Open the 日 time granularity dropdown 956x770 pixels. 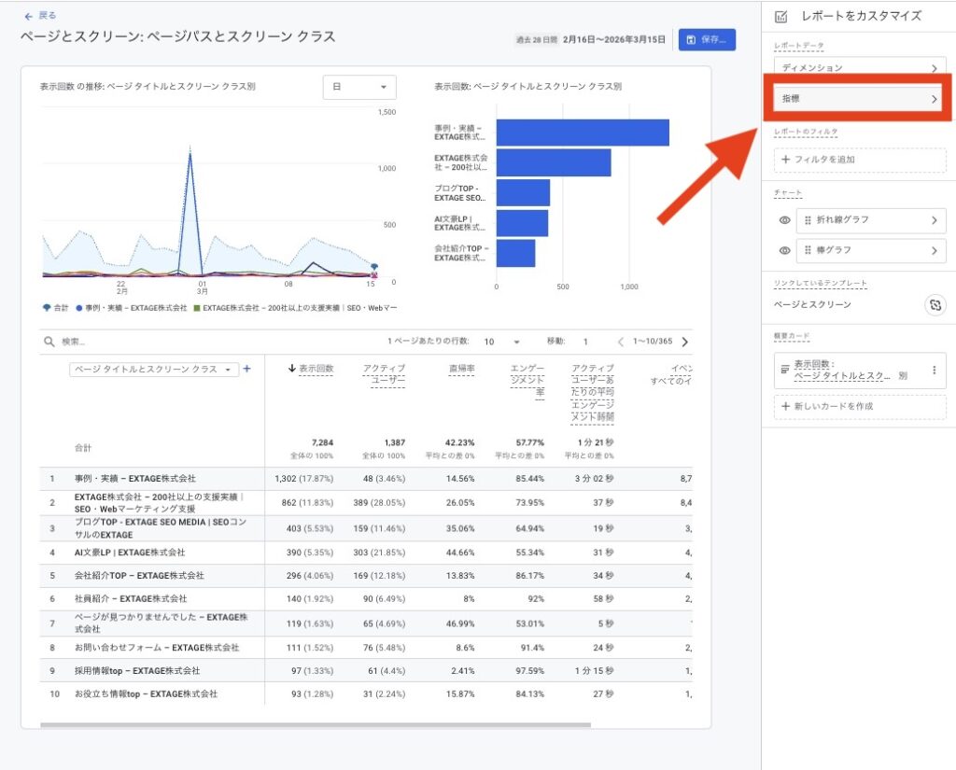coord(359,87)
